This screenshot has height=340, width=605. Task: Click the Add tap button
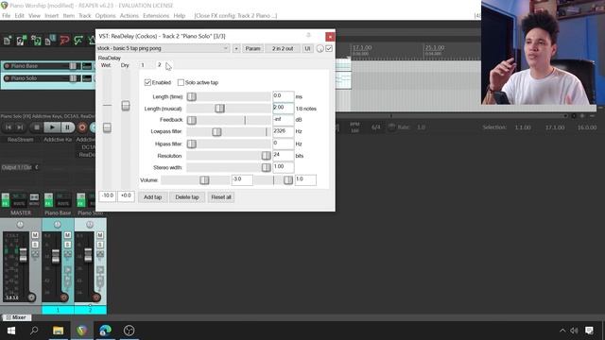(x=153, y=197)
